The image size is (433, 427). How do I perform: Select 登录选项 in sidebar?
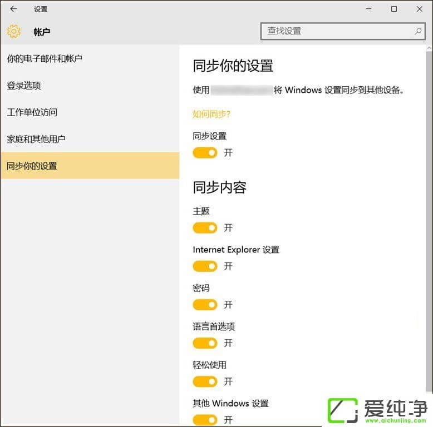(24, 86)
